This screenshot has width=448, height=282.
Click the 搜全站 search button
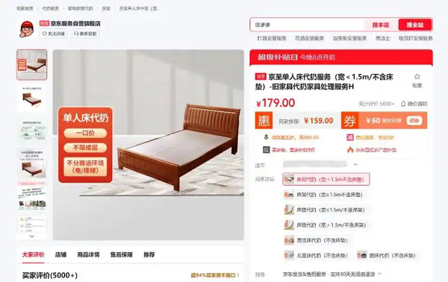[x=415, y=25]
